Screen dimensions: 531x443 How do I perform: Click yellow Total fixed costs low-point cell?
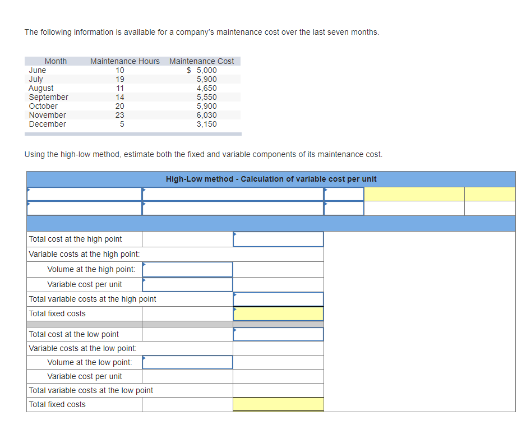pos(278,404)
